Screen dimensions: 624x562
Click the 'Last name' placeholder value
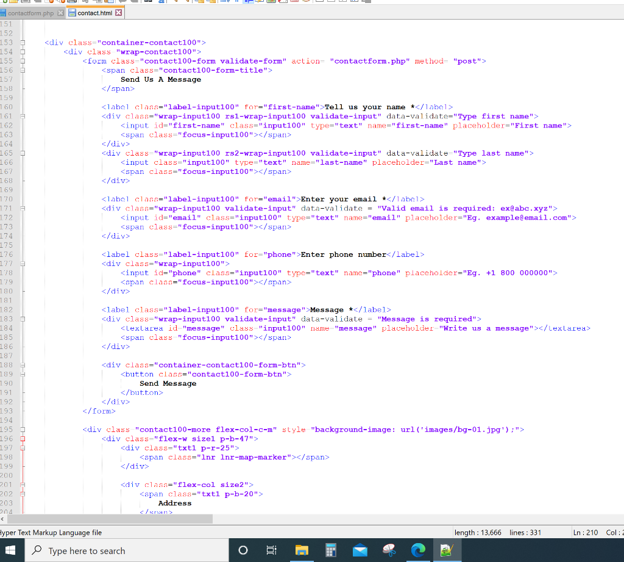tap(455, 162)
